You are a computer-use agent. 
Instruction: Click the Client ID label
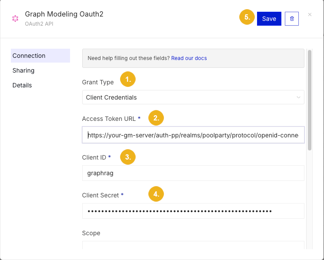[x=94, y=157]
